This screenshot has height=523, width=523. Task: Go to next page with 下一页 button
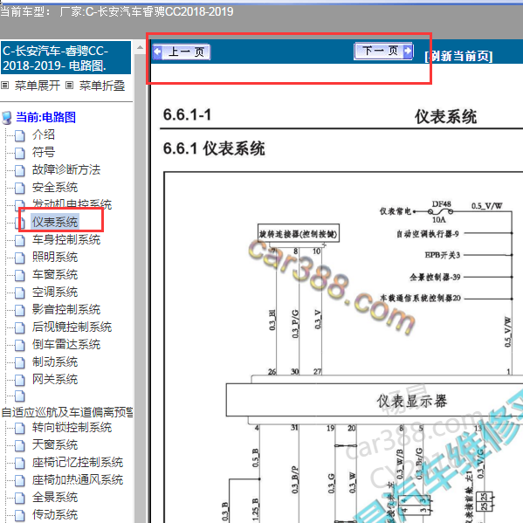click(383, 51)
